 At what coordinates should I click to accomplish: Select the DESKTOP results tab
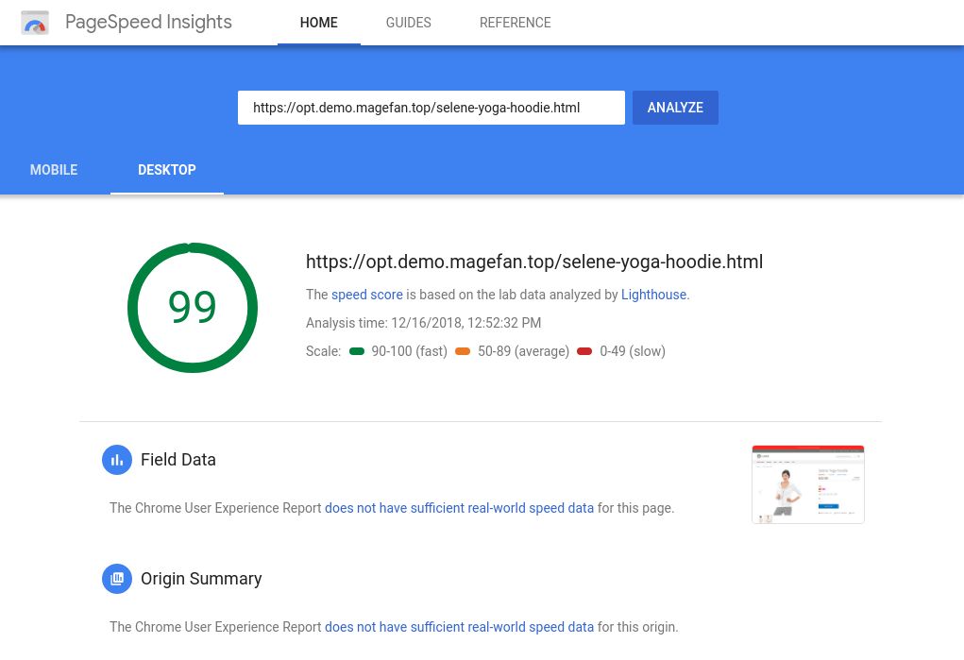point(167,170)
